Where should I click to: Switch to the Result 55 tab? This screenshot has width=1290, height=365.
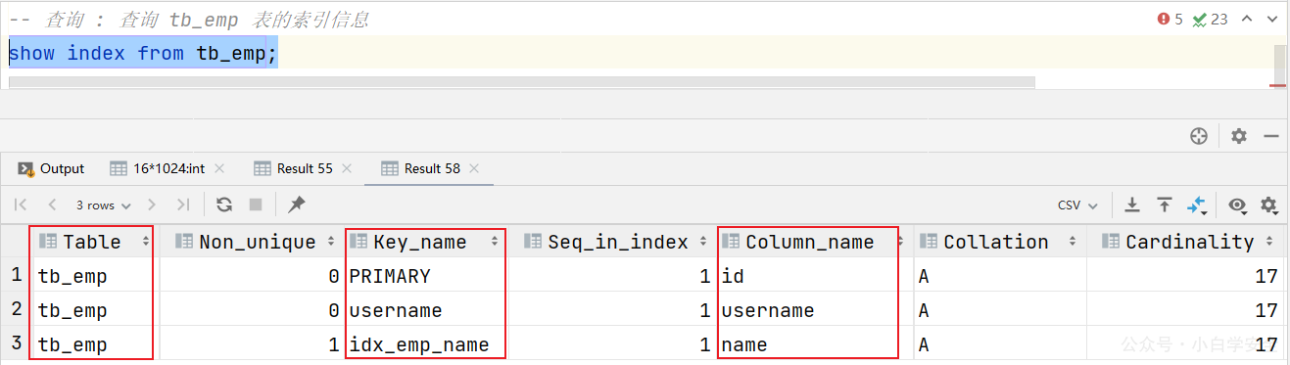tap(293, 168)
